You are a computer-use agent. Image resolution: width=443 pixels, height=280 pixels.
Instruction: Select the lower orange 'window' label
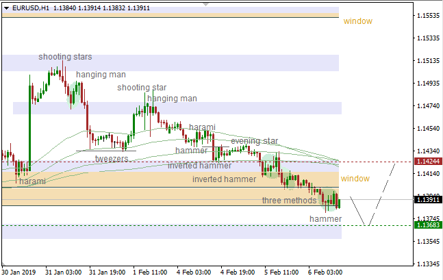(x=355, y=179)
